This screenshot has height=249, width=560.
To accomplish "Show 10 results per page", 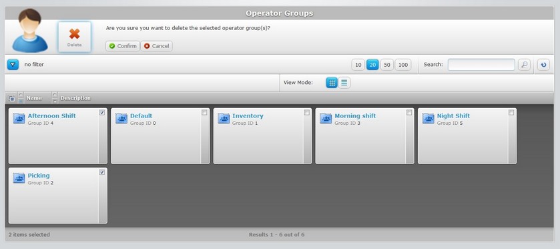I will coord(358,65).
